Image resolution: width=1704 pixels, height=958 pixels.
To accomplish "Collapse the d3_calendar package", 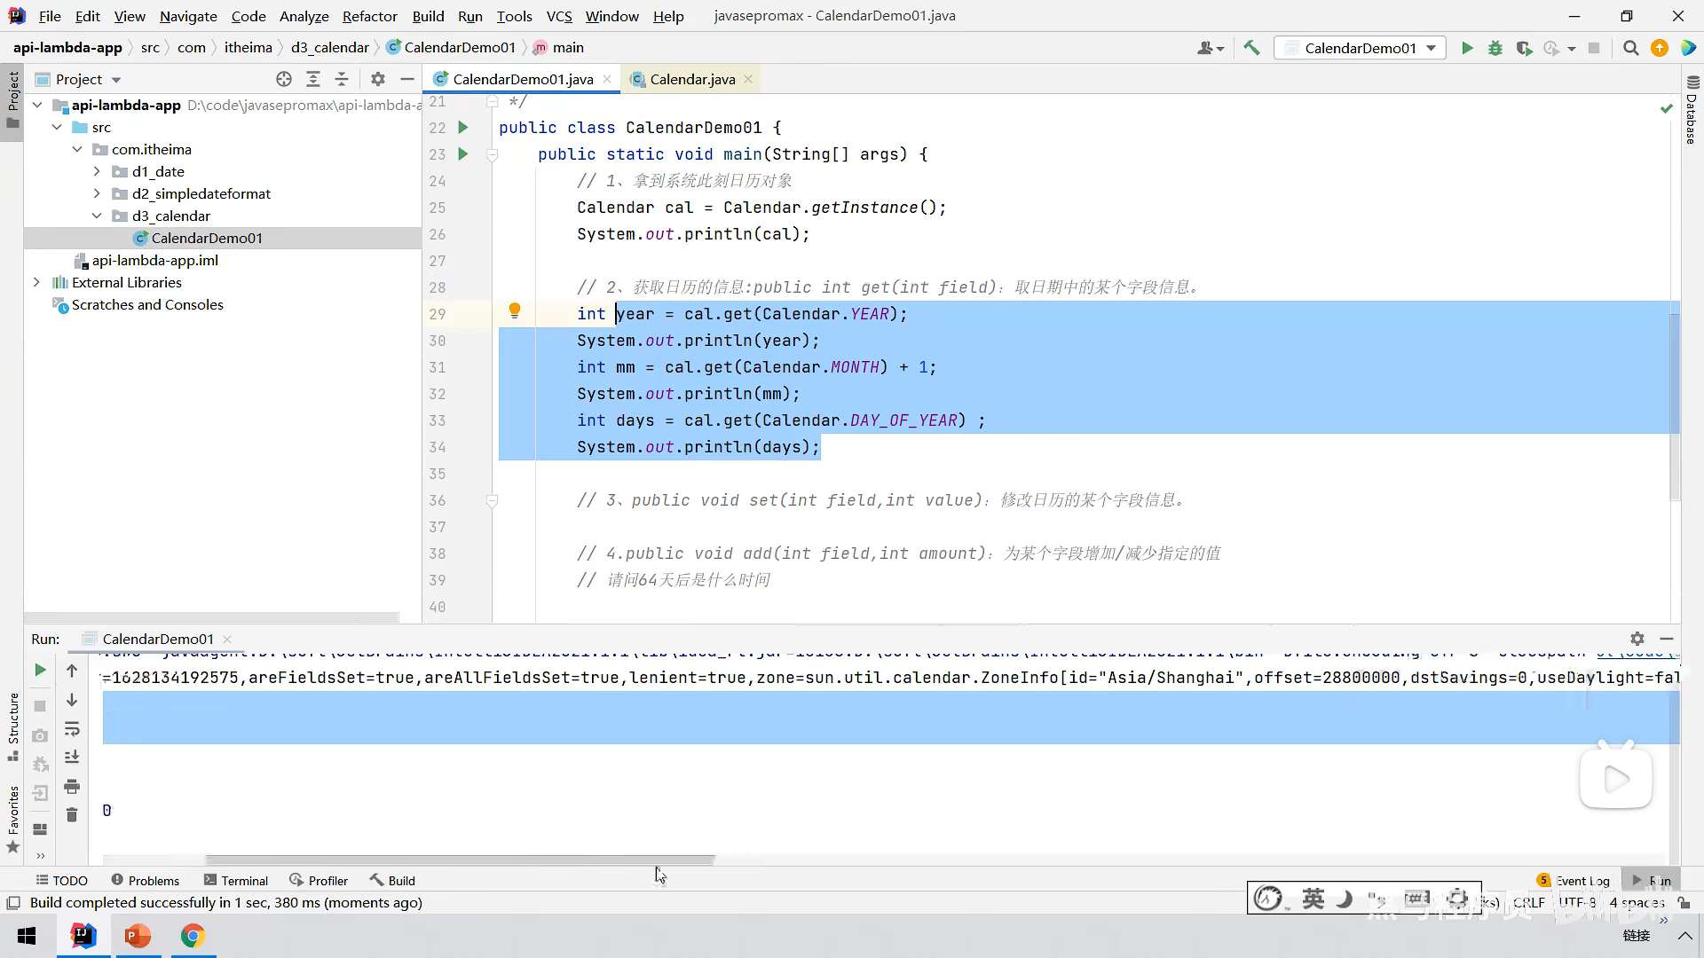I will pos(97,216).
